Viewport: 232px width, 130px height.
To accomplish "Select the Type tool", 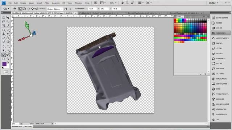I will [8, 47].
